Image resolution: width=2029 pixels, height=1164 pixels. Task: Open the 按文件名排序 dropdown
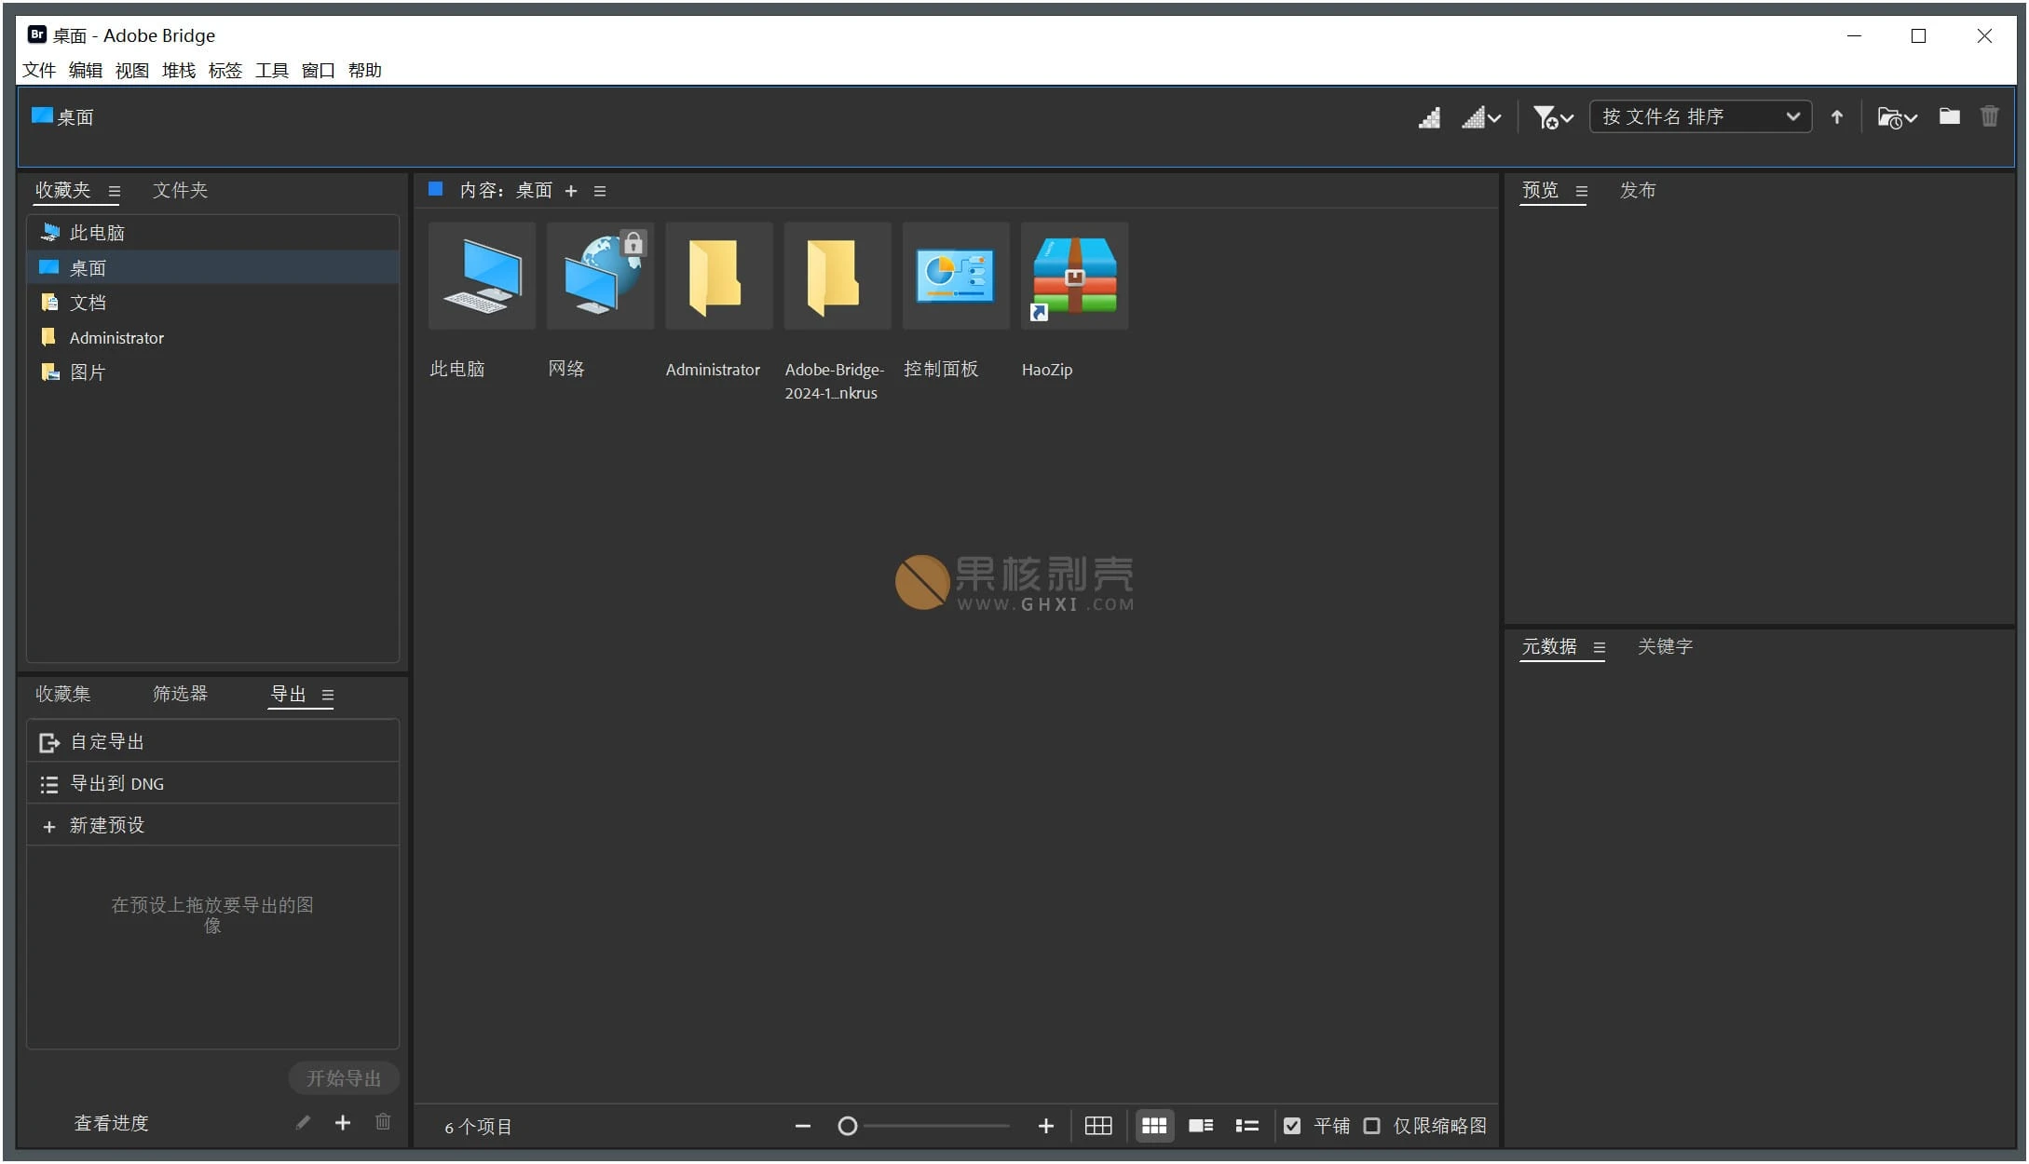click(x=1700, y=116)
